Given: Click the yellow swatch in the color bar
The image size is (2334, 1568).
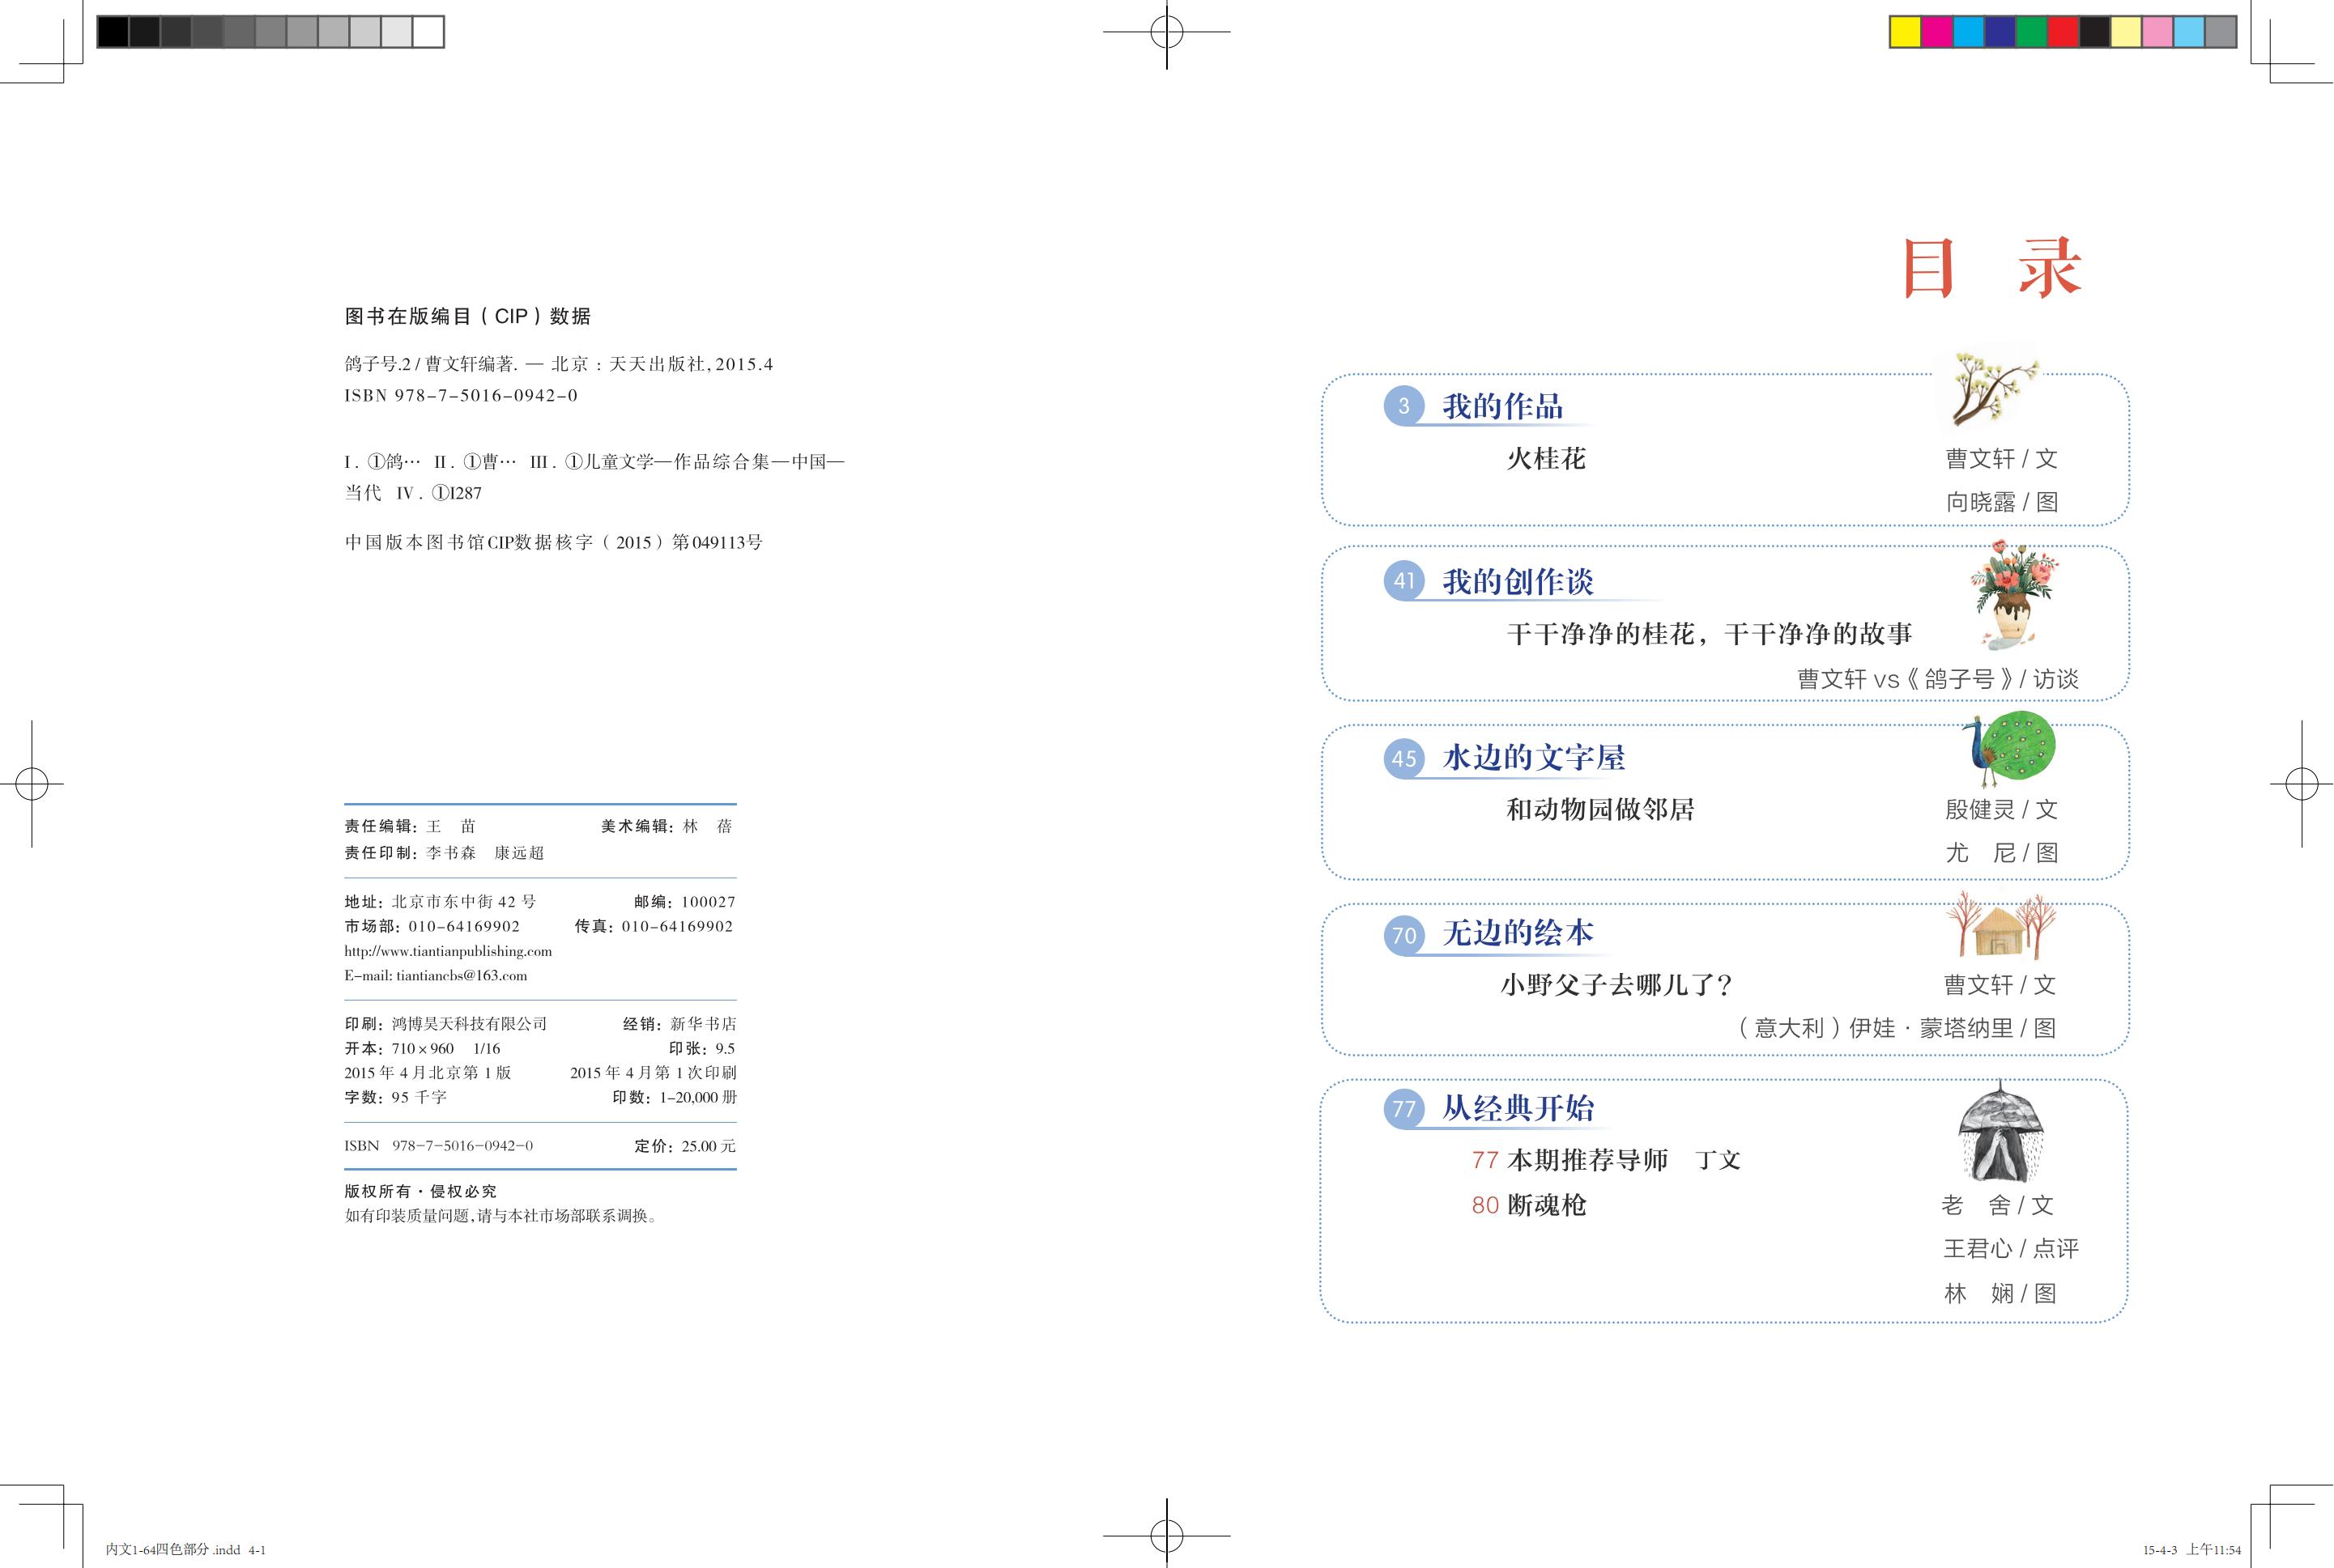Looking at the screenshot, I should pos(1906,33).
